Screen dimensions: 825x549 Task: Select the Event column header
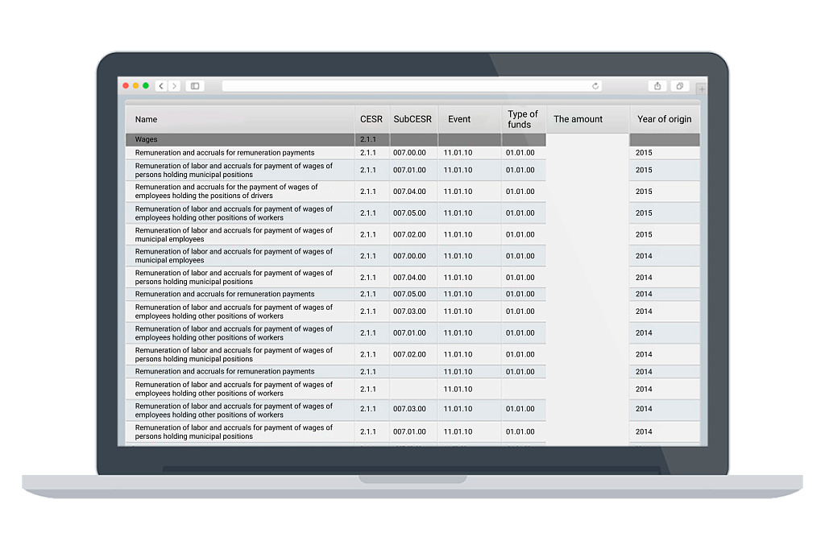459,119
